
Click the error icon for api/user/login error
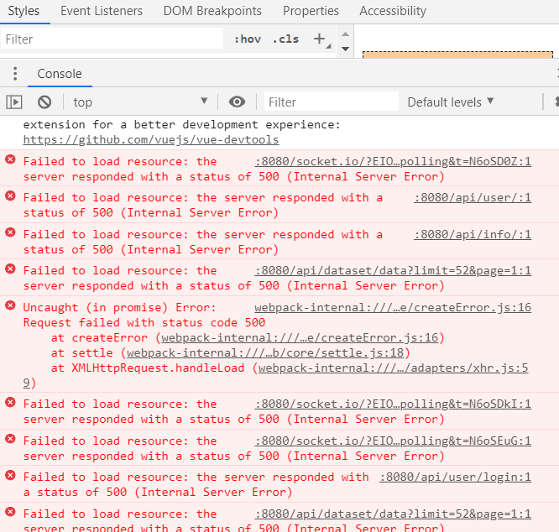click(x=10, y=475)
